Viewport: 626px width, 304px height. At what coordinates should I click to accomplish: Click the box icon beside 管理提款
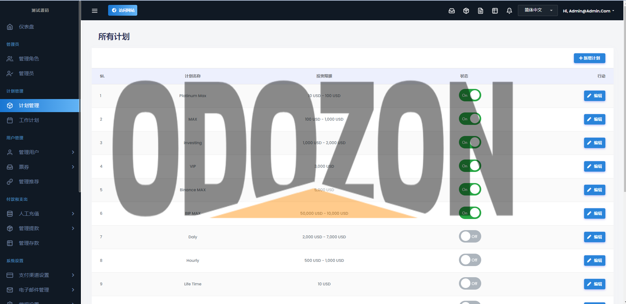10,228
